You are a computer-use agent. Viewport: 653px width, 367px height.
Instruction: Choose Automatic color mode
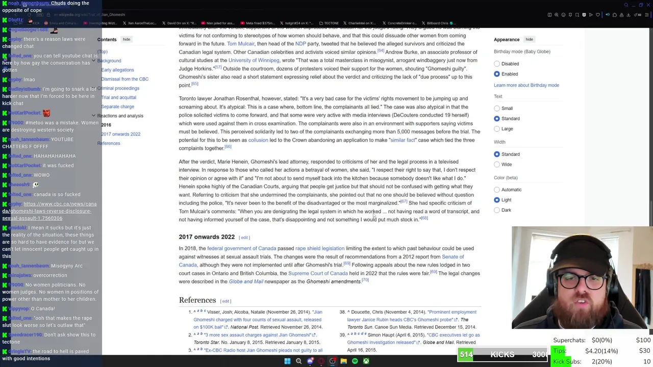[497, 190]
